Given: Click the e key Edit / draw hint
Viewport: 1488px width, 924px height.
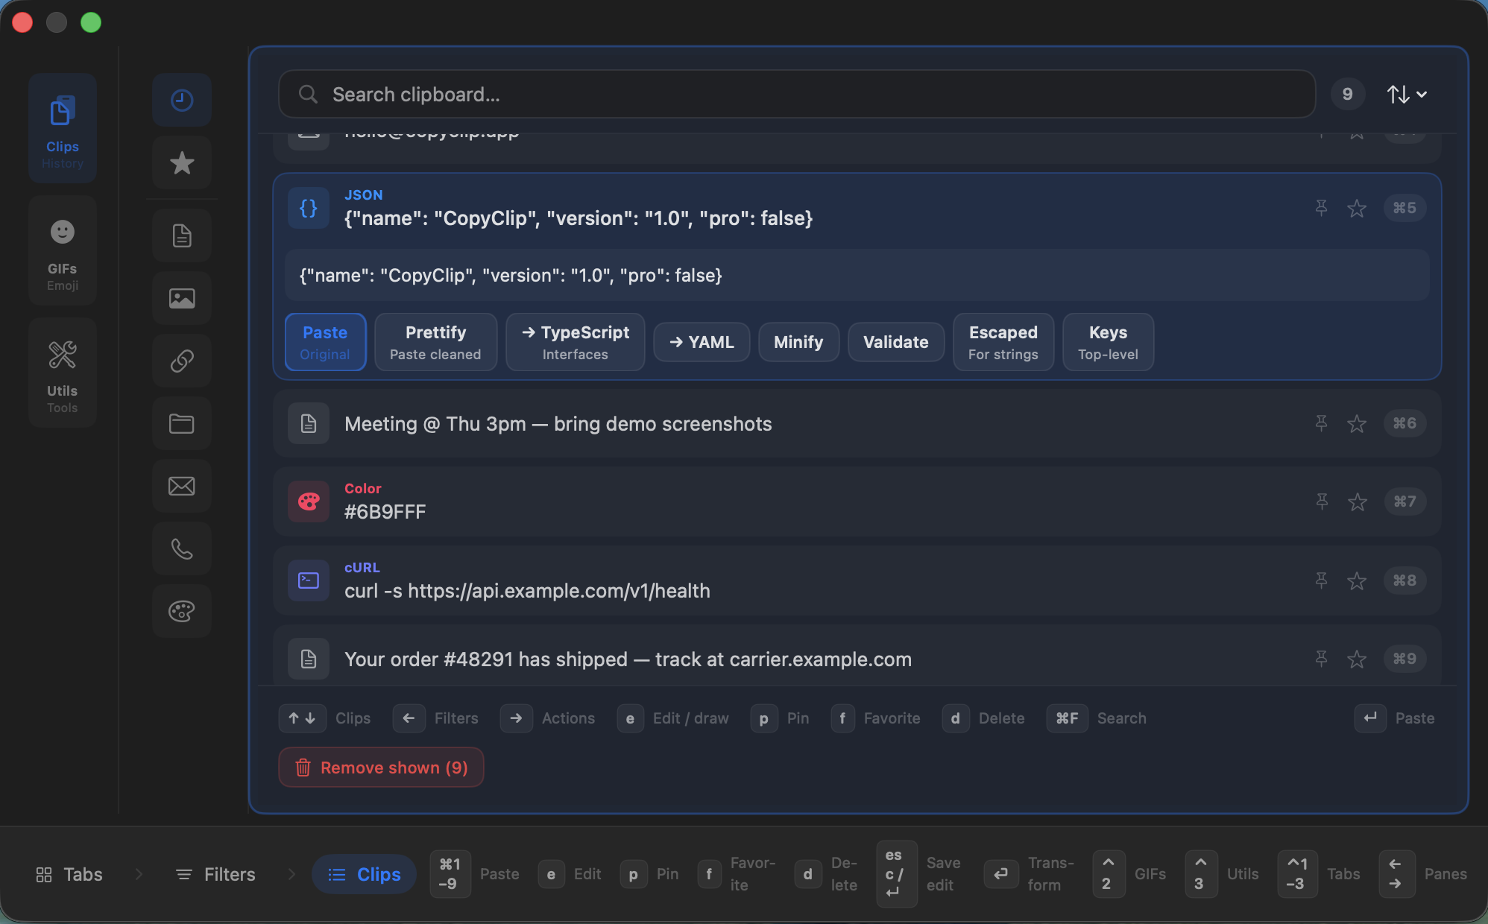Looking at the screenshot, I should tap(673, 718).
